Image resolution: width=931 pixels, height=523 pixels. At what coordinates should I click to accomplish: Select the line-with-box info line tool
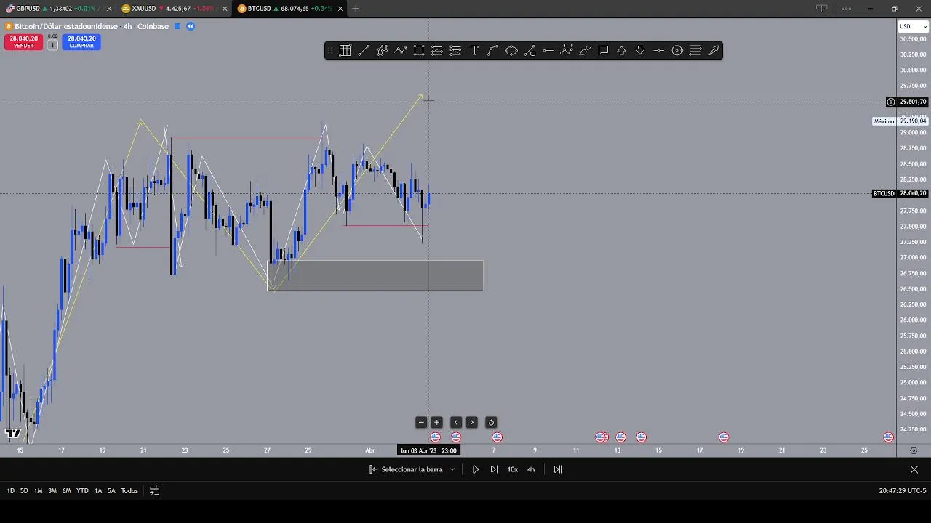coord(530,50)
